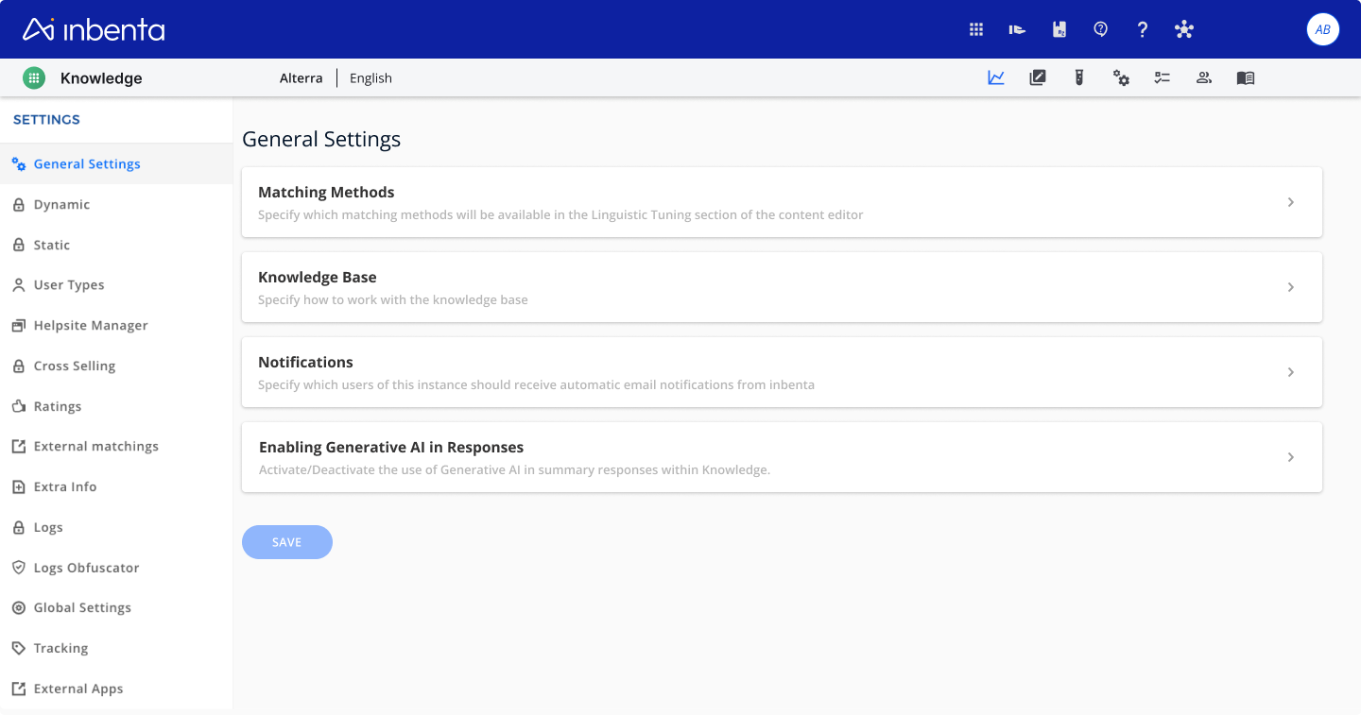Open the users management icon

[1204, 78]
